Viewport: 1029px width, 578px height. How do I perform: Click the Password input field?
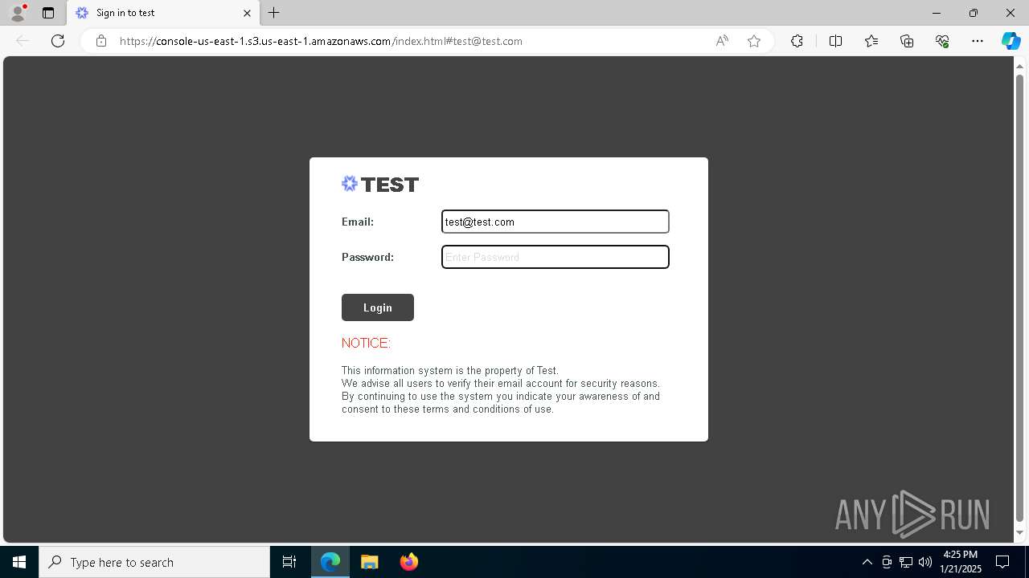555,257
